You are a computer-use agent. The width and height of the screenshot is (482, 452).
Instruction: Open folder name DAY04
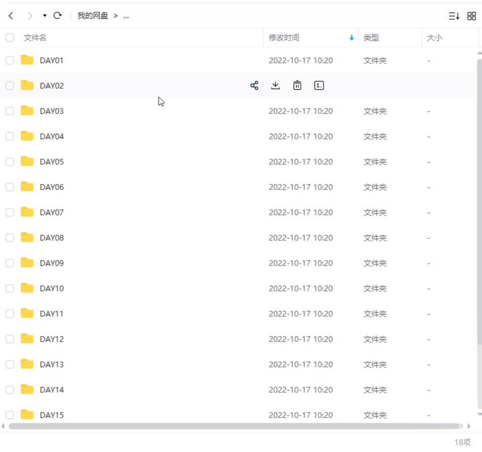click(52, 136)
